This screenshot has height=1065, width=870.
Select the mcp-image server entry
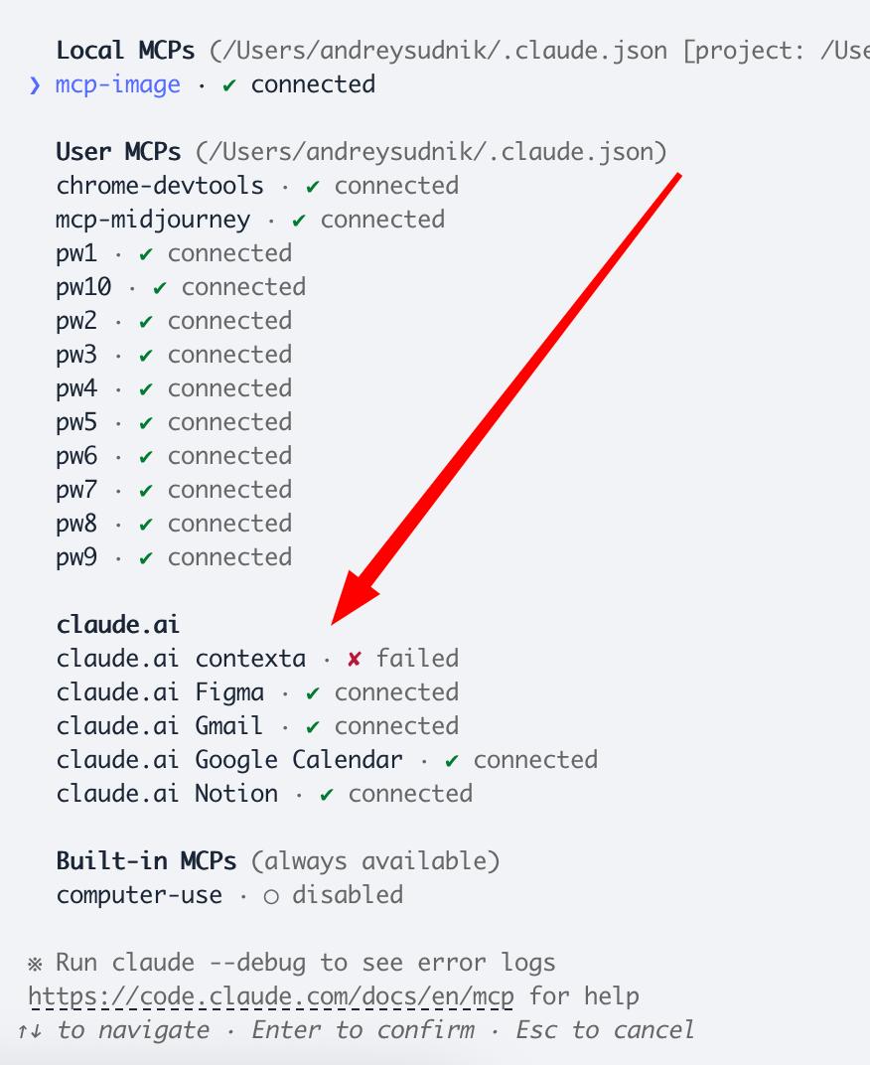coord(117,84)
